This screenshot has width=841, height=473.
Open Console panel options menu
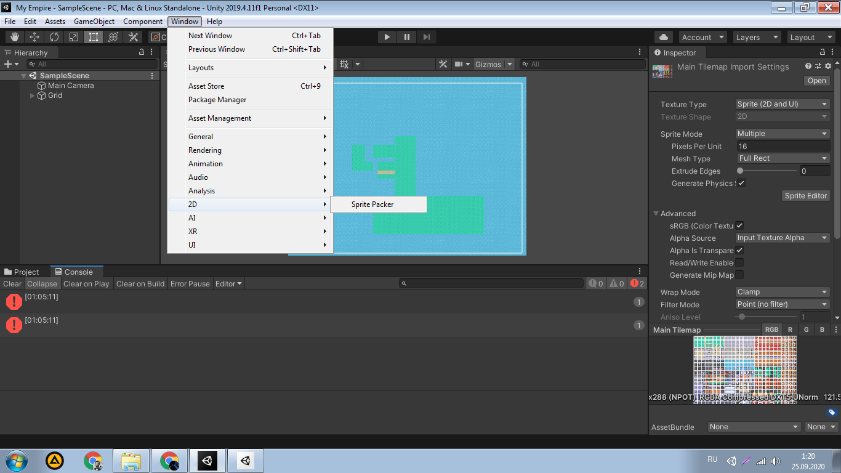click(x=640, y=272)
